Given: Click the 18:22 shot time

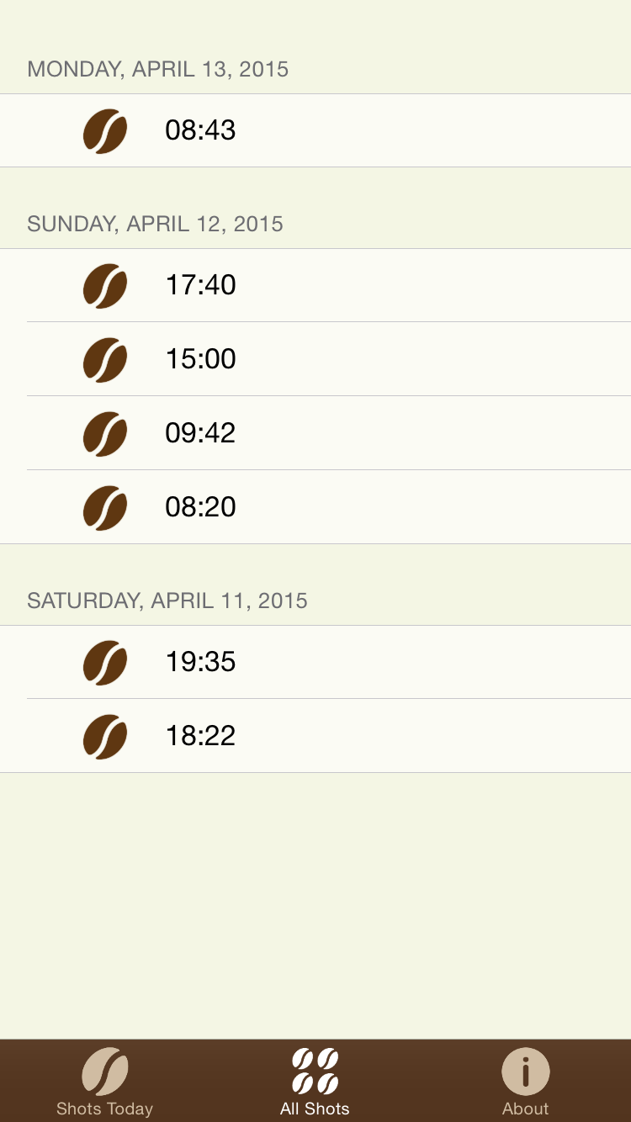Looking at the screenshot, I should [200, 736].
